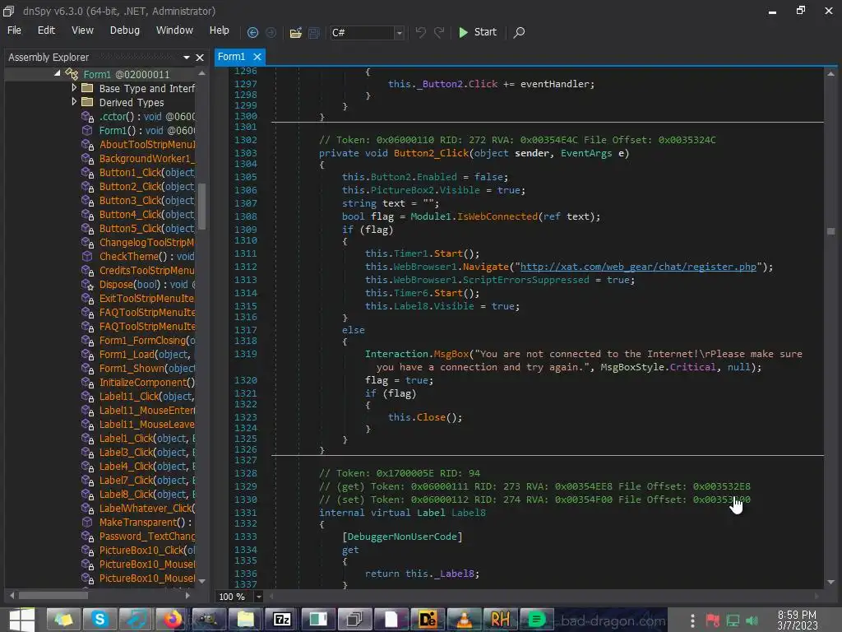
Task: Close the Assembly Explorer panel
Action: [200, 58]
